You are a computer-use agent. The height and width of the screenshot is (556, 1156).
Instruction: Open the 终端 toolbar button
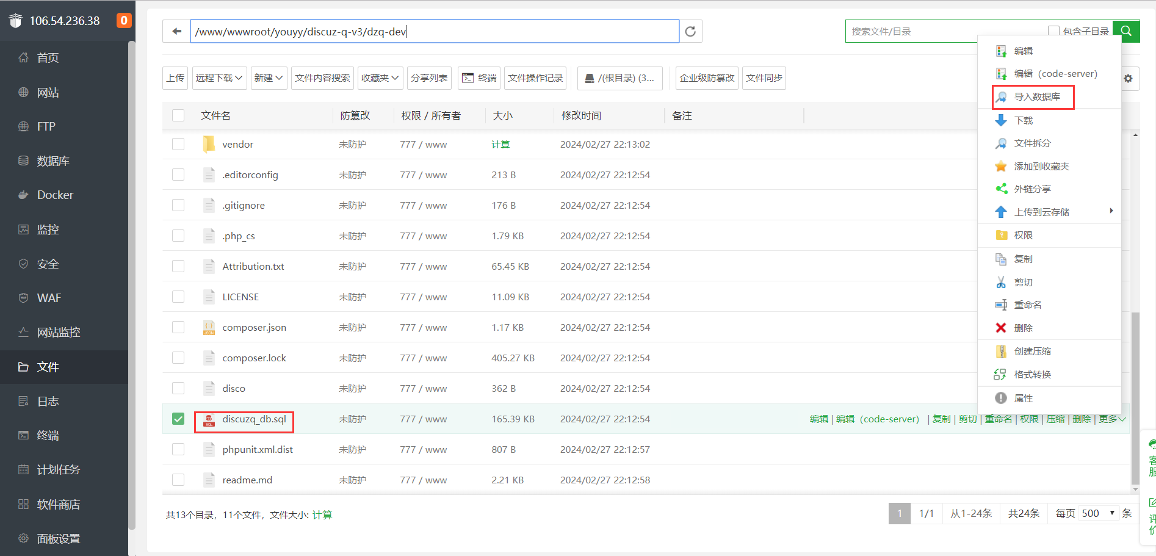pyautogui.click(x=479, y=78)
